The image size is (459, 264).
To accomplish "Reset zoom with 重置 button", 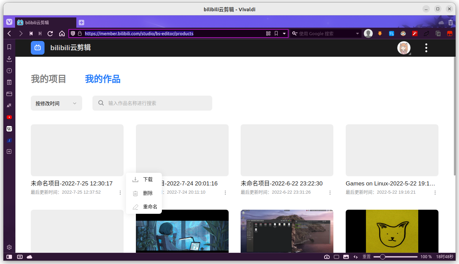I will coord(367,257).
